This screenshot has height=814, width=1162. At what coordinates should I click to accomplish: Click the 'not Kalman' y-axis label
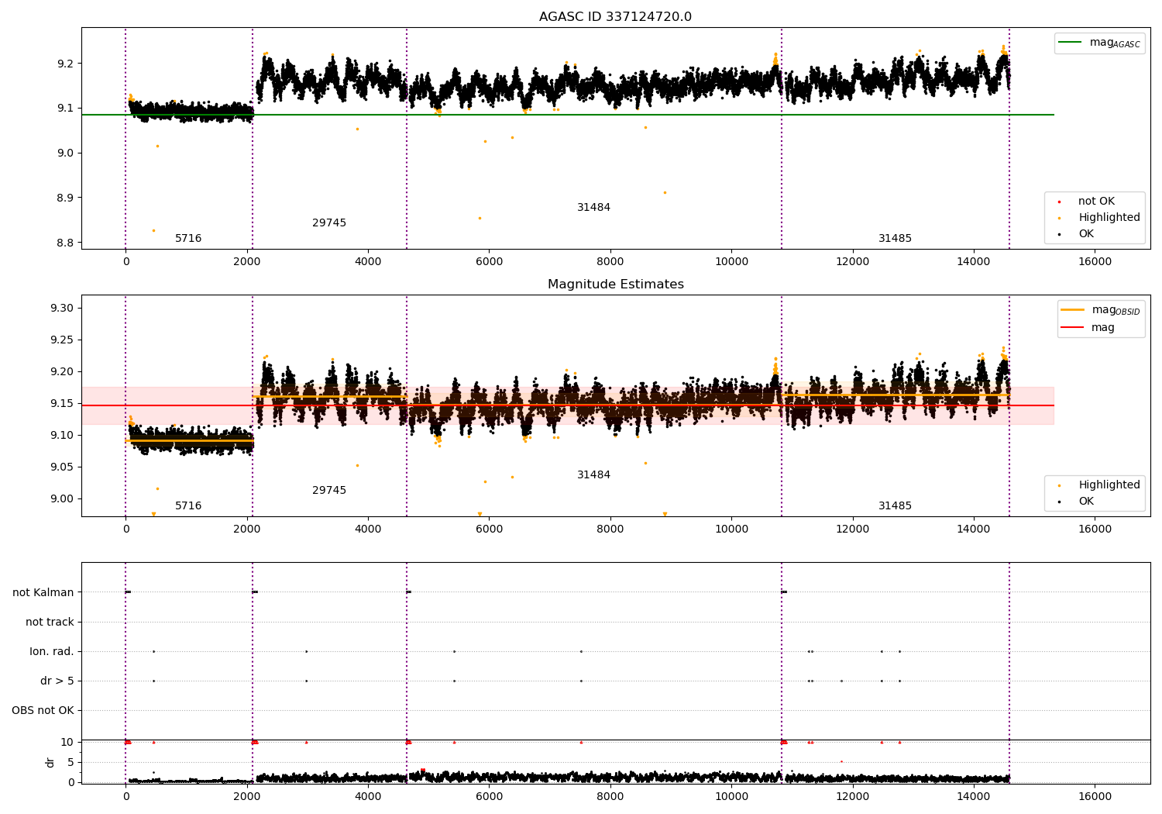click(43, 592)
